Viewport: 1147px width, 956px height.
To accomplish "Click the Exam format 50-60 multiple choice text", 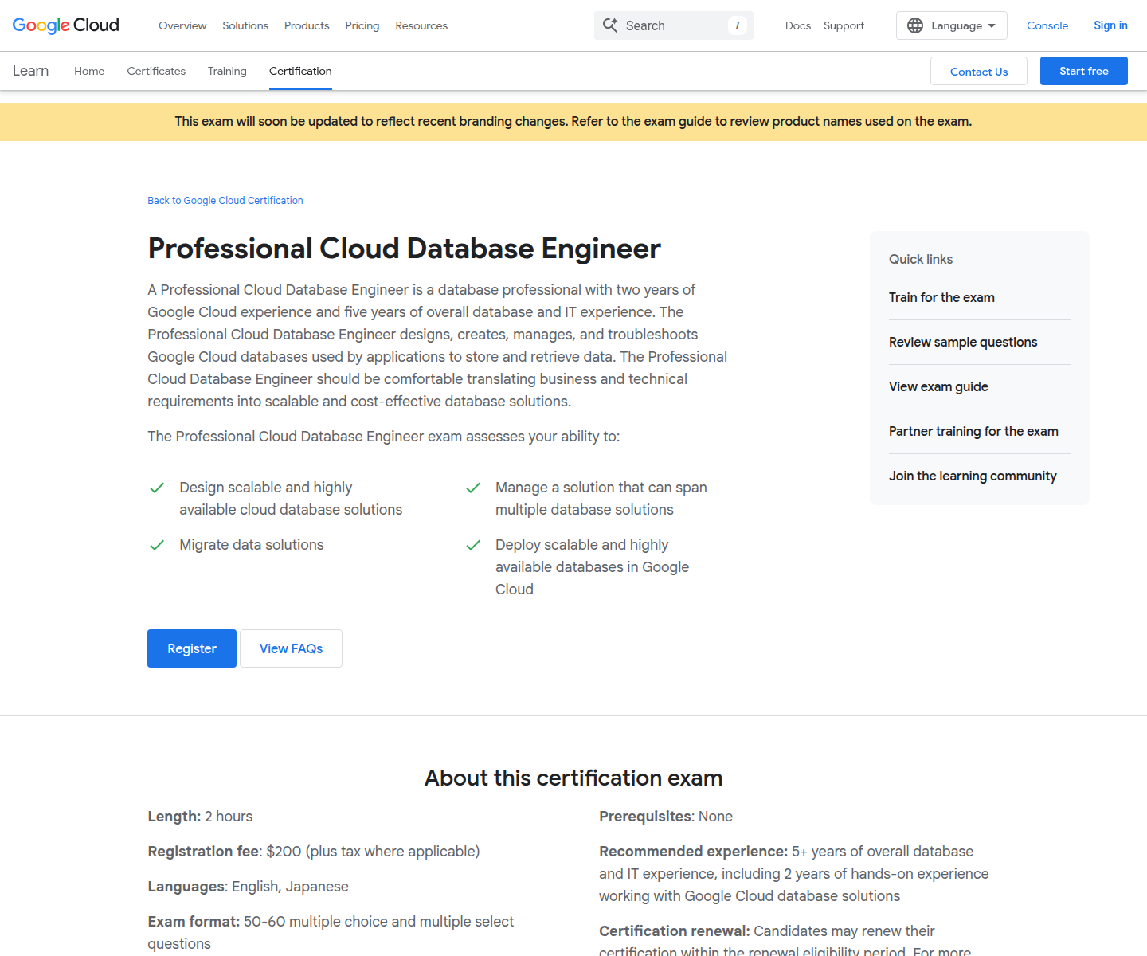I will pyautogui.click(x=331, y=933).
